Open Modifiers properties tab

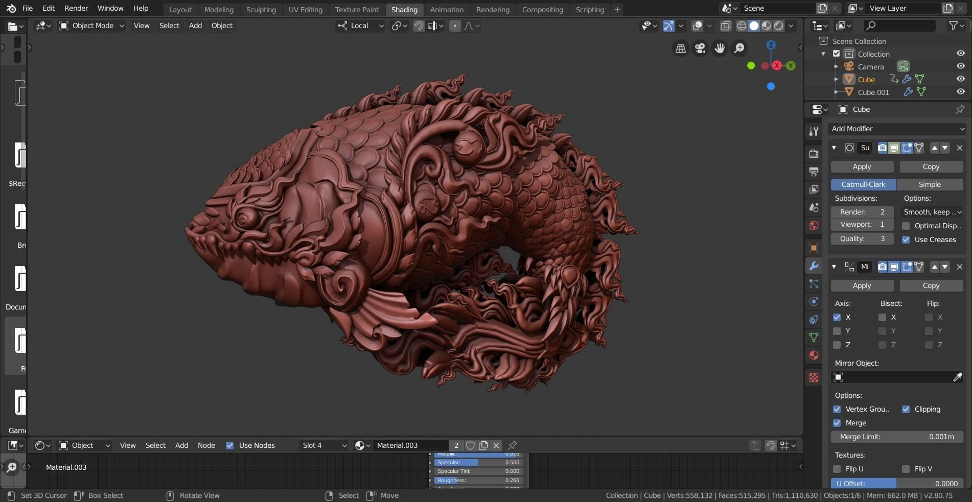814,266
